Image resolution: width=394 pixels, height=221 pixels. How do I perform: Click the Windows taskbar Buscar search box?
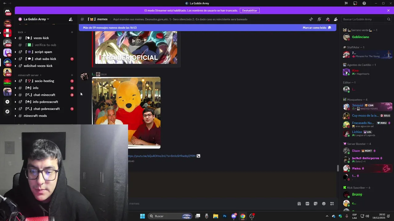(171, 216)
